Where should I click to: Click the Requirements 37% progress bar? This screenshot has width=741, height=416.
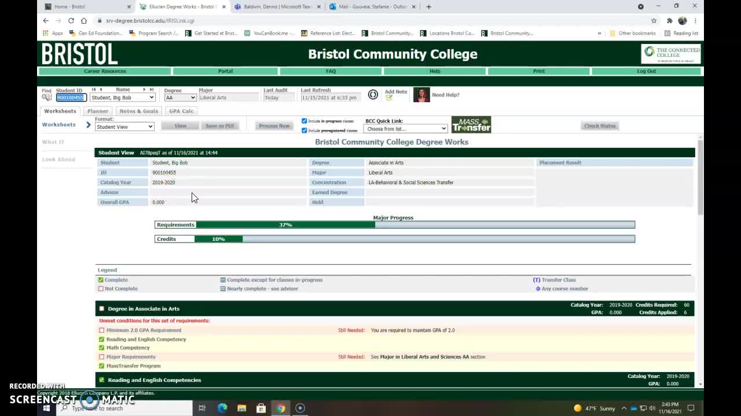(x=395, y=225)
